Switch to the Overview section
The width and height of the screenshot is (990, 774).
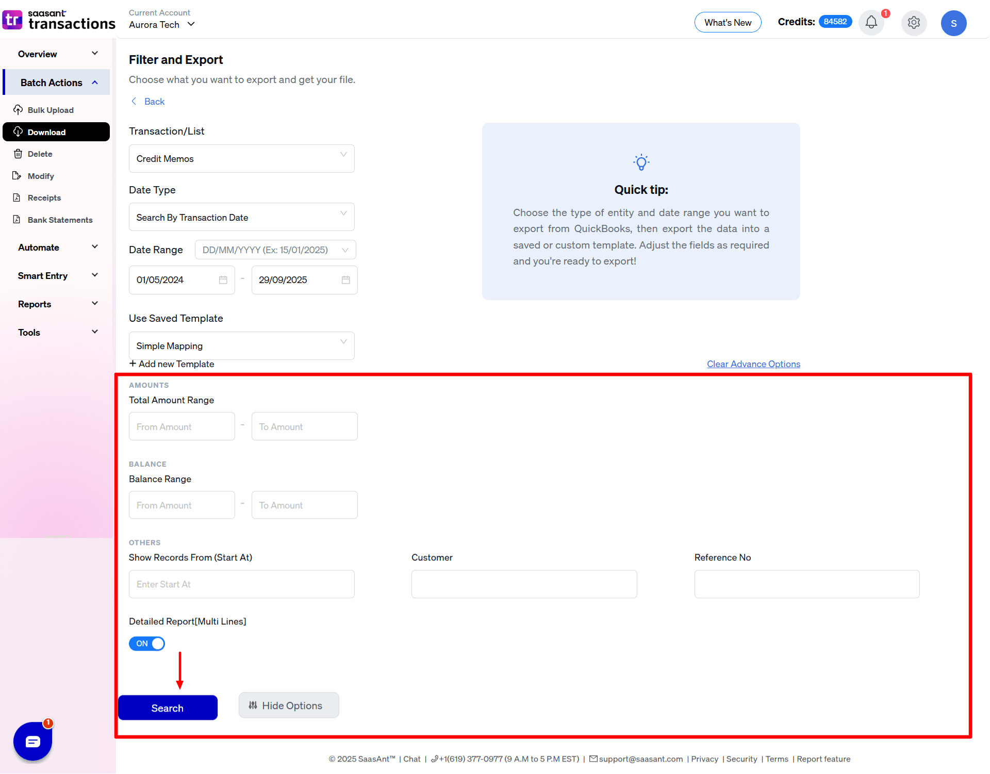pos(57,54)
